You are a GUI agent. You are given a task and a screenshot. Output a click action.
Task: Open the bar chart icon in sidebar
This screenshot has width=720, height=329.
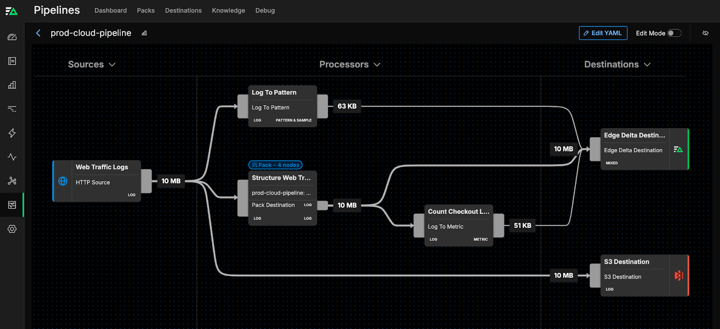(x=12, y=85)
